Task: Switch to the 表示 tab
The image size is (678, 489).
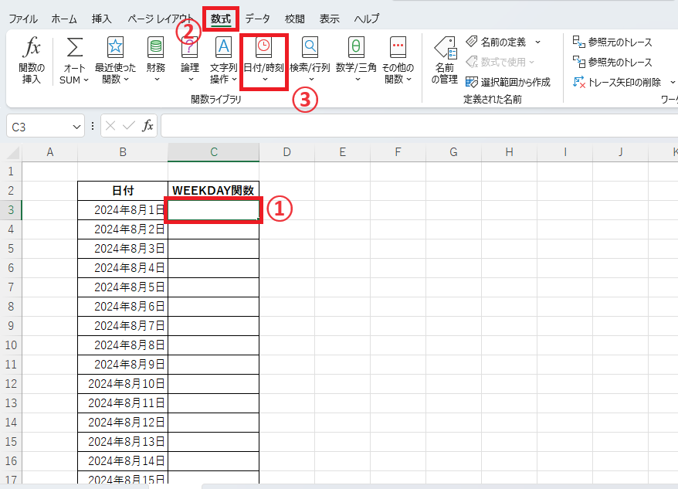Action: tap(330, 19)
